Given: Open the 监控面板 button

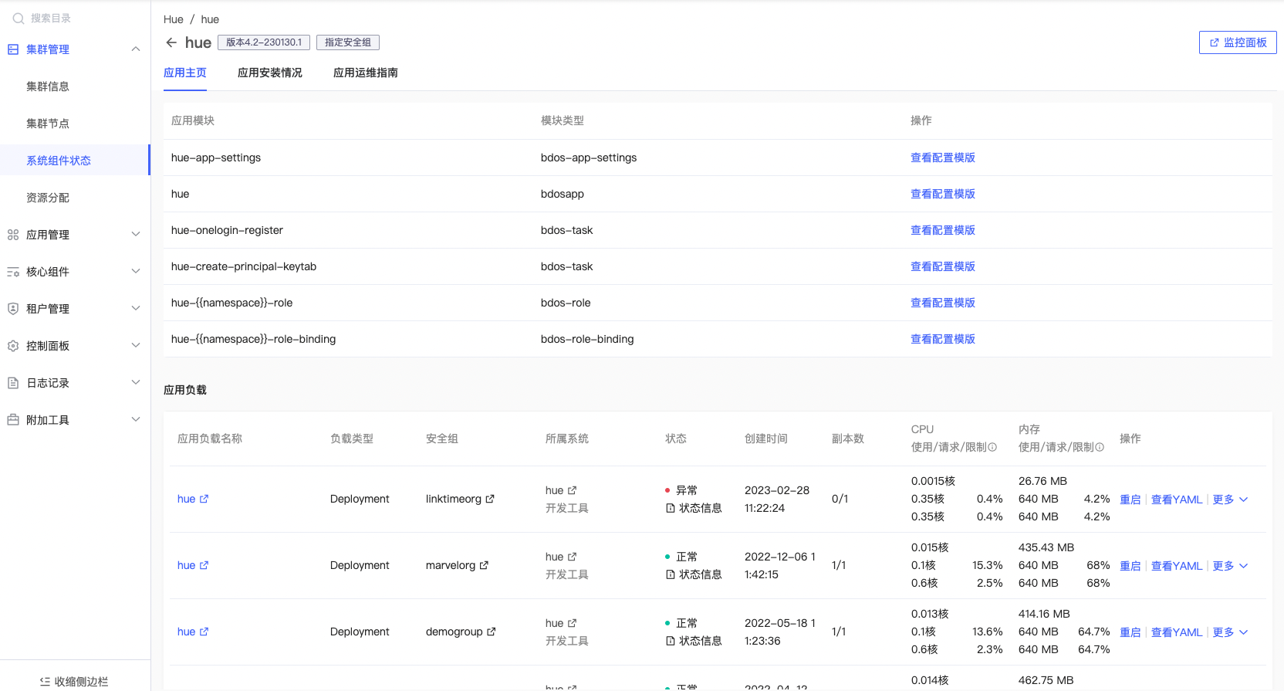Looking at the screenshot, I should (x=1238, y=42).
